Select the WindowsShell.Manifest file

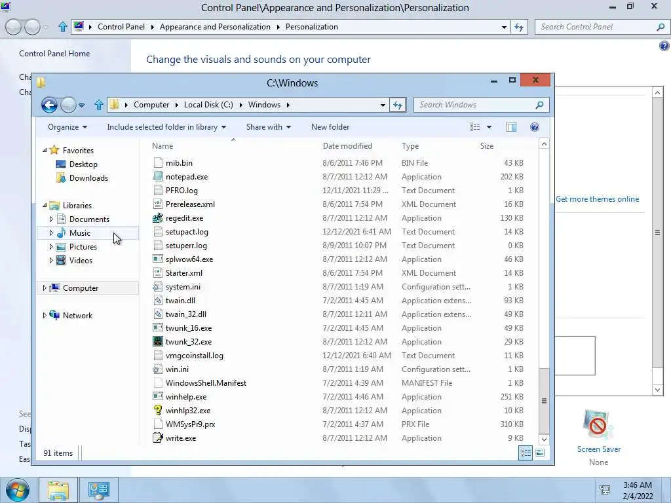206,382
